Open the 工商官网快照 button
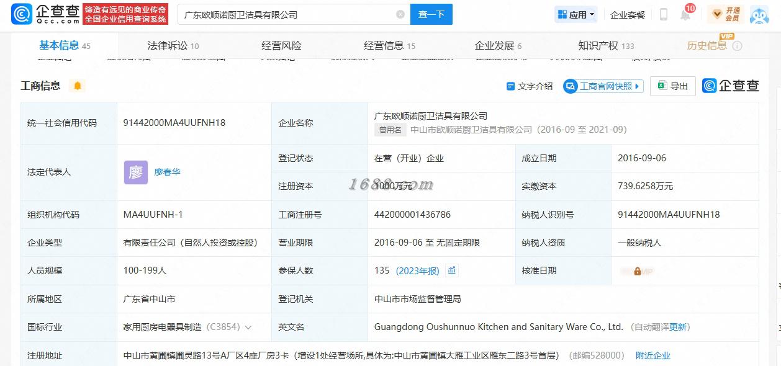This screenshot has width=781, height=366. pos(603,86)
